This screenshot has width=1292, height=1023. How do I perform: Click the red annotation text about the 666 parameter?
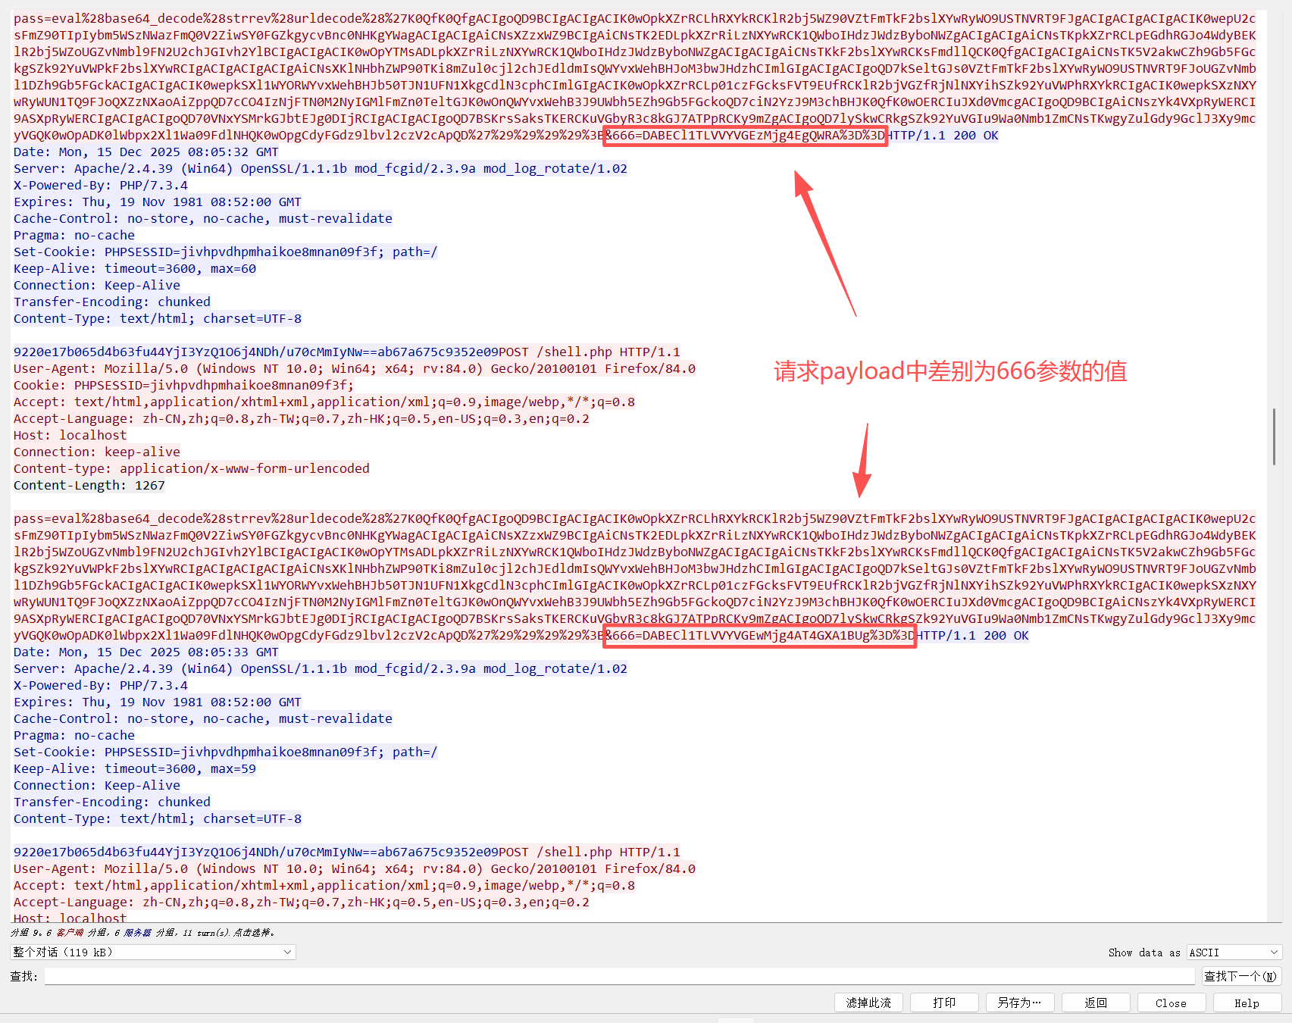pyautogui.click(x=950, y=371)
